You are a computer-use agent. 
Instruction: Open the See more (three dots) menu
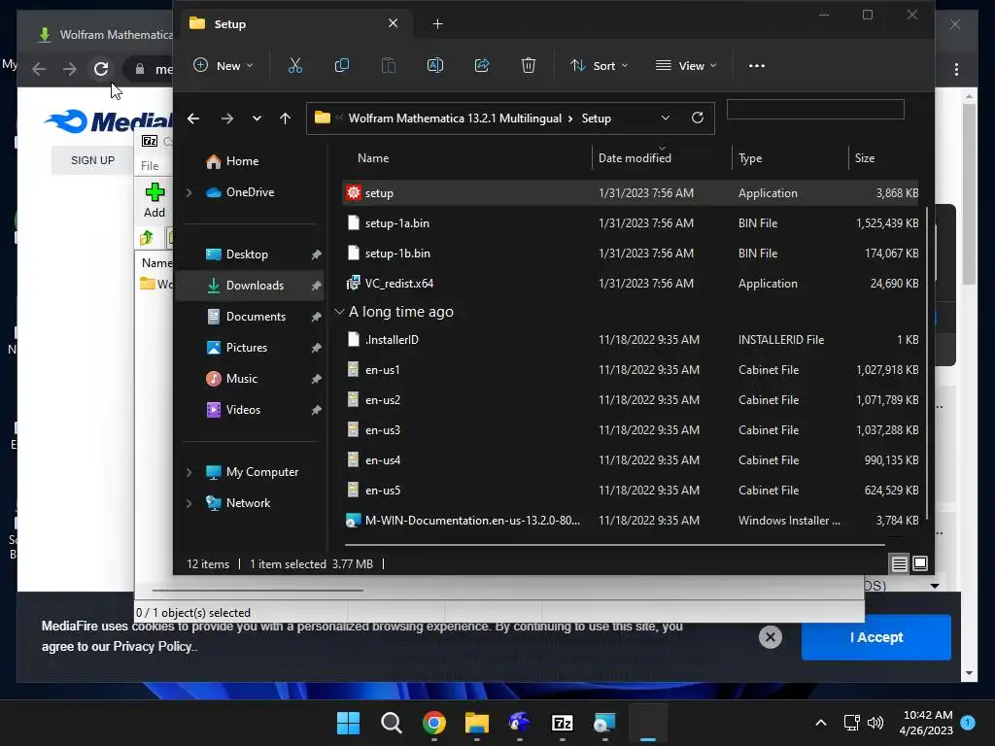pos(756,65)
